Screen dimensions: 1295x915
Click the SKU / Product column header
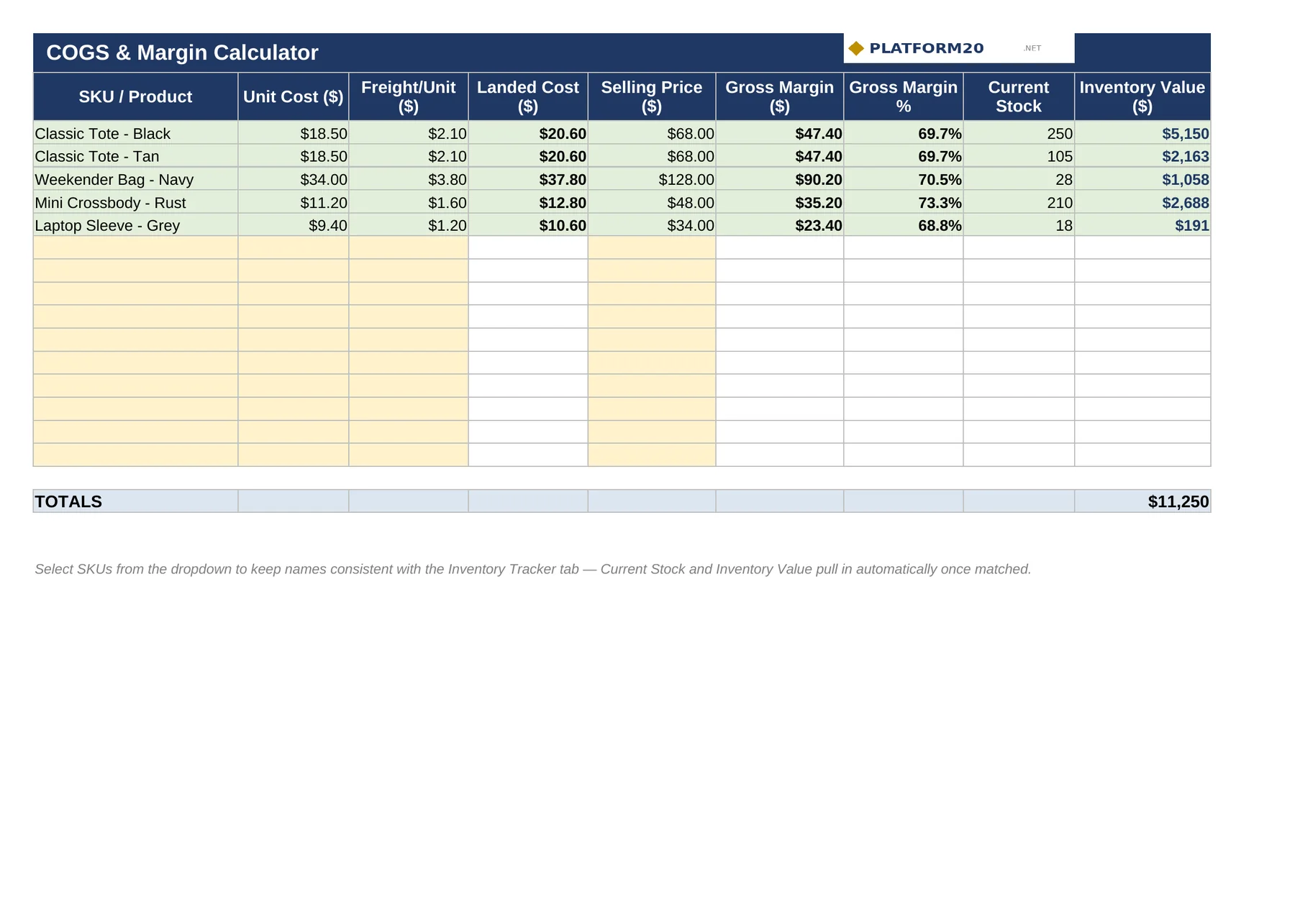[135, 96]
